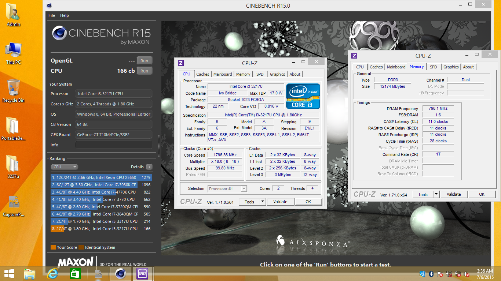Select the Intel Xeon CPU X5650 ranking row
Viewport: 501px width, 281px height.
(101, 177)
